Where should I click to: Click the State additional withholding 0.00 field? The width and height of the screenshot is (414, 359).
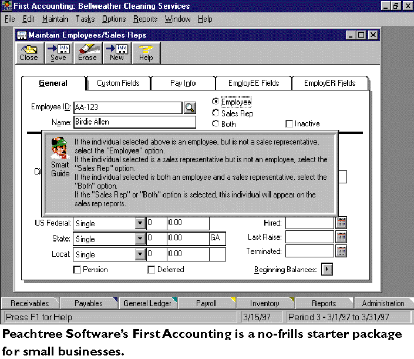point(189,239)
